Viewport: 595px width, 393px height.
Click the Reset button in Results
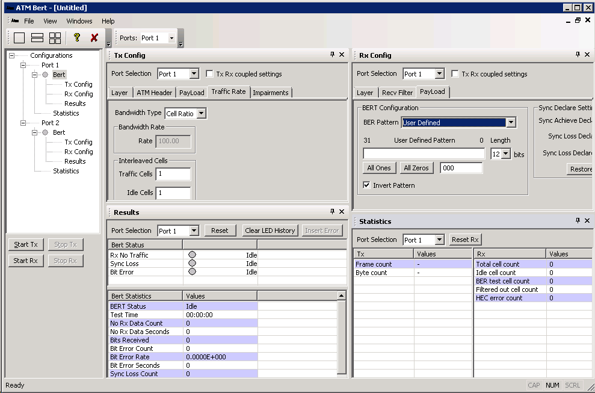tap(220, 231)
